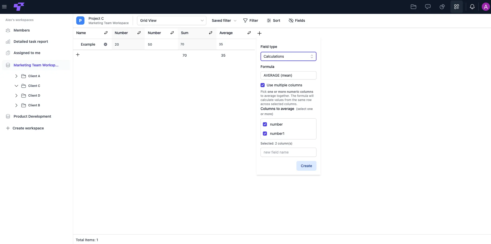
Task: Click the swap icon in Sum column header
Action: point(211,33)
